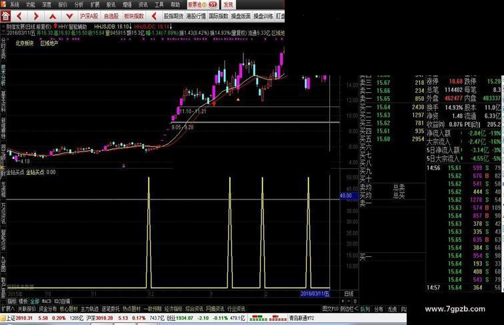
Task: Open the 帮助 menu
Action: tap(175, 5)
